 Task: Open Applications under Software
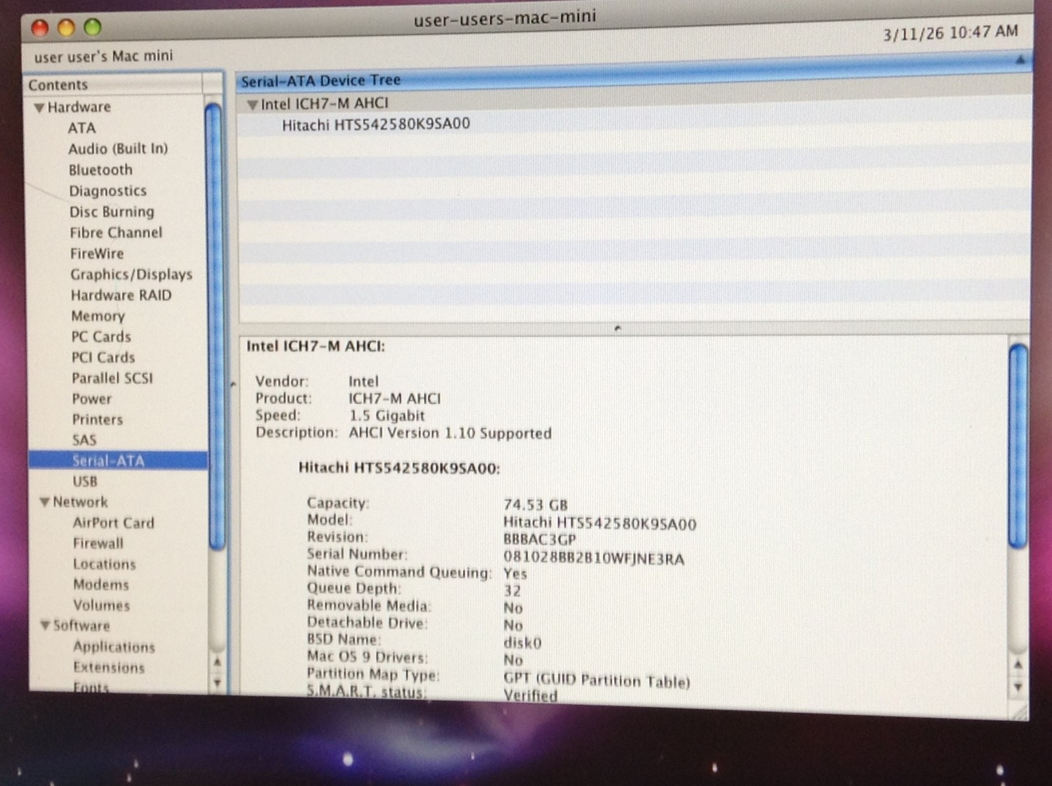(114, 647)
